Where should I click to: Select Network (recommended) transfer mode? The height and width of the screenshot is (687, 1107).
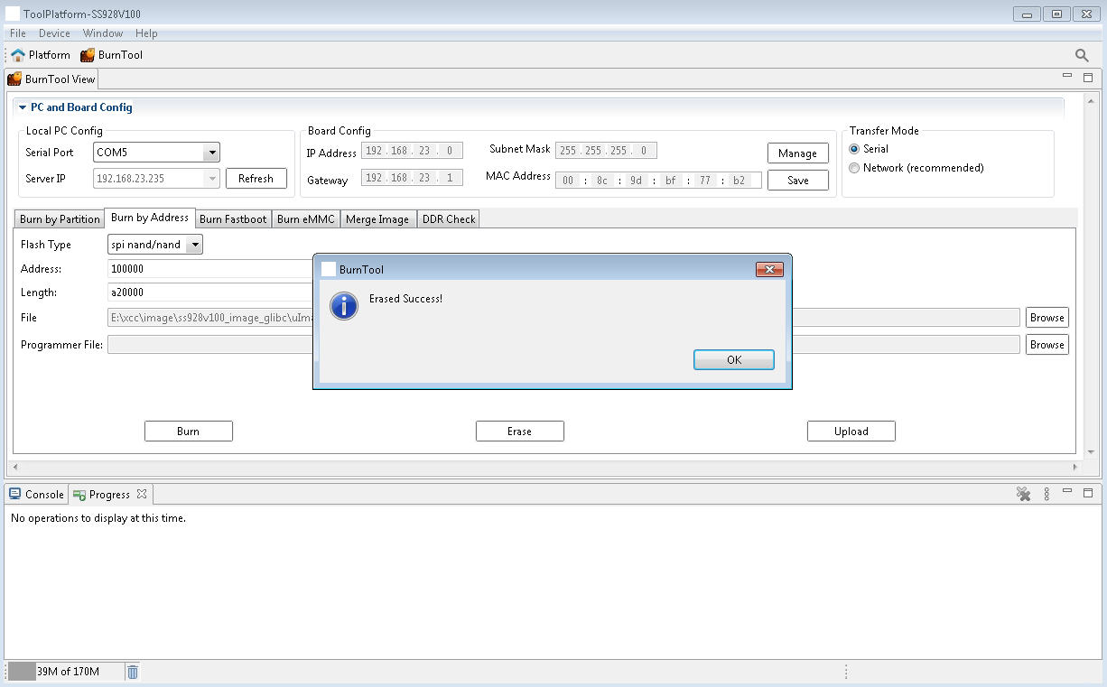[854, 168]
